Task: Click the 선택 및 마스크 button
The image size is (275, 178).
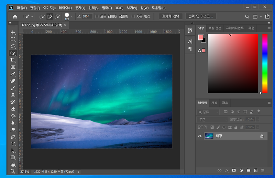Action: pyautogui.click(x=201, y=16)
